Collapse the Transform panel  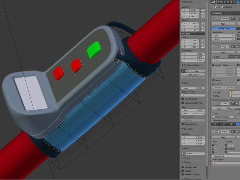[182, 2]
